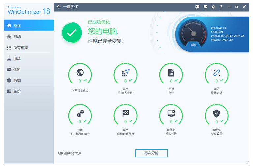Switch to the 优化 optimize section
This screenshot has height=167, width=253.
click(29, 69)
